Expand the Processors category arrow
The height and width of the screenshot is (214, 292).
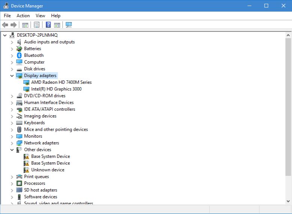(12, 184)
